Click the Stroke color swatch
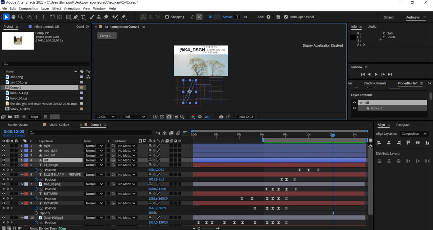Viewport: 433px width, 230px height. coord(237,17)
